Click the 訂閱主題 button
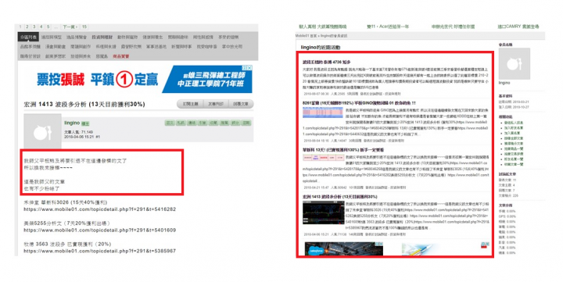The height and width of the screenshot is (282, 563). point(191,104)
